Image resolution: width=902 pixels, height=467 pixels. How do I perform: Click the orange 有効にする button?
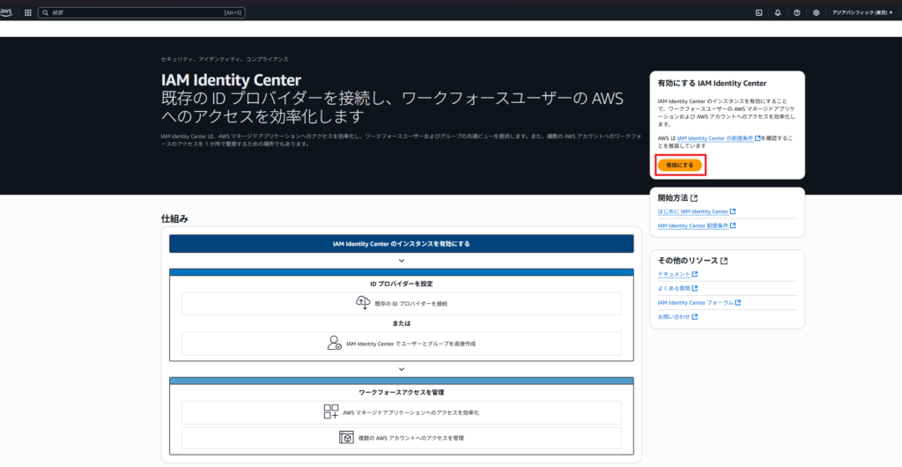[x=680, y=165]
